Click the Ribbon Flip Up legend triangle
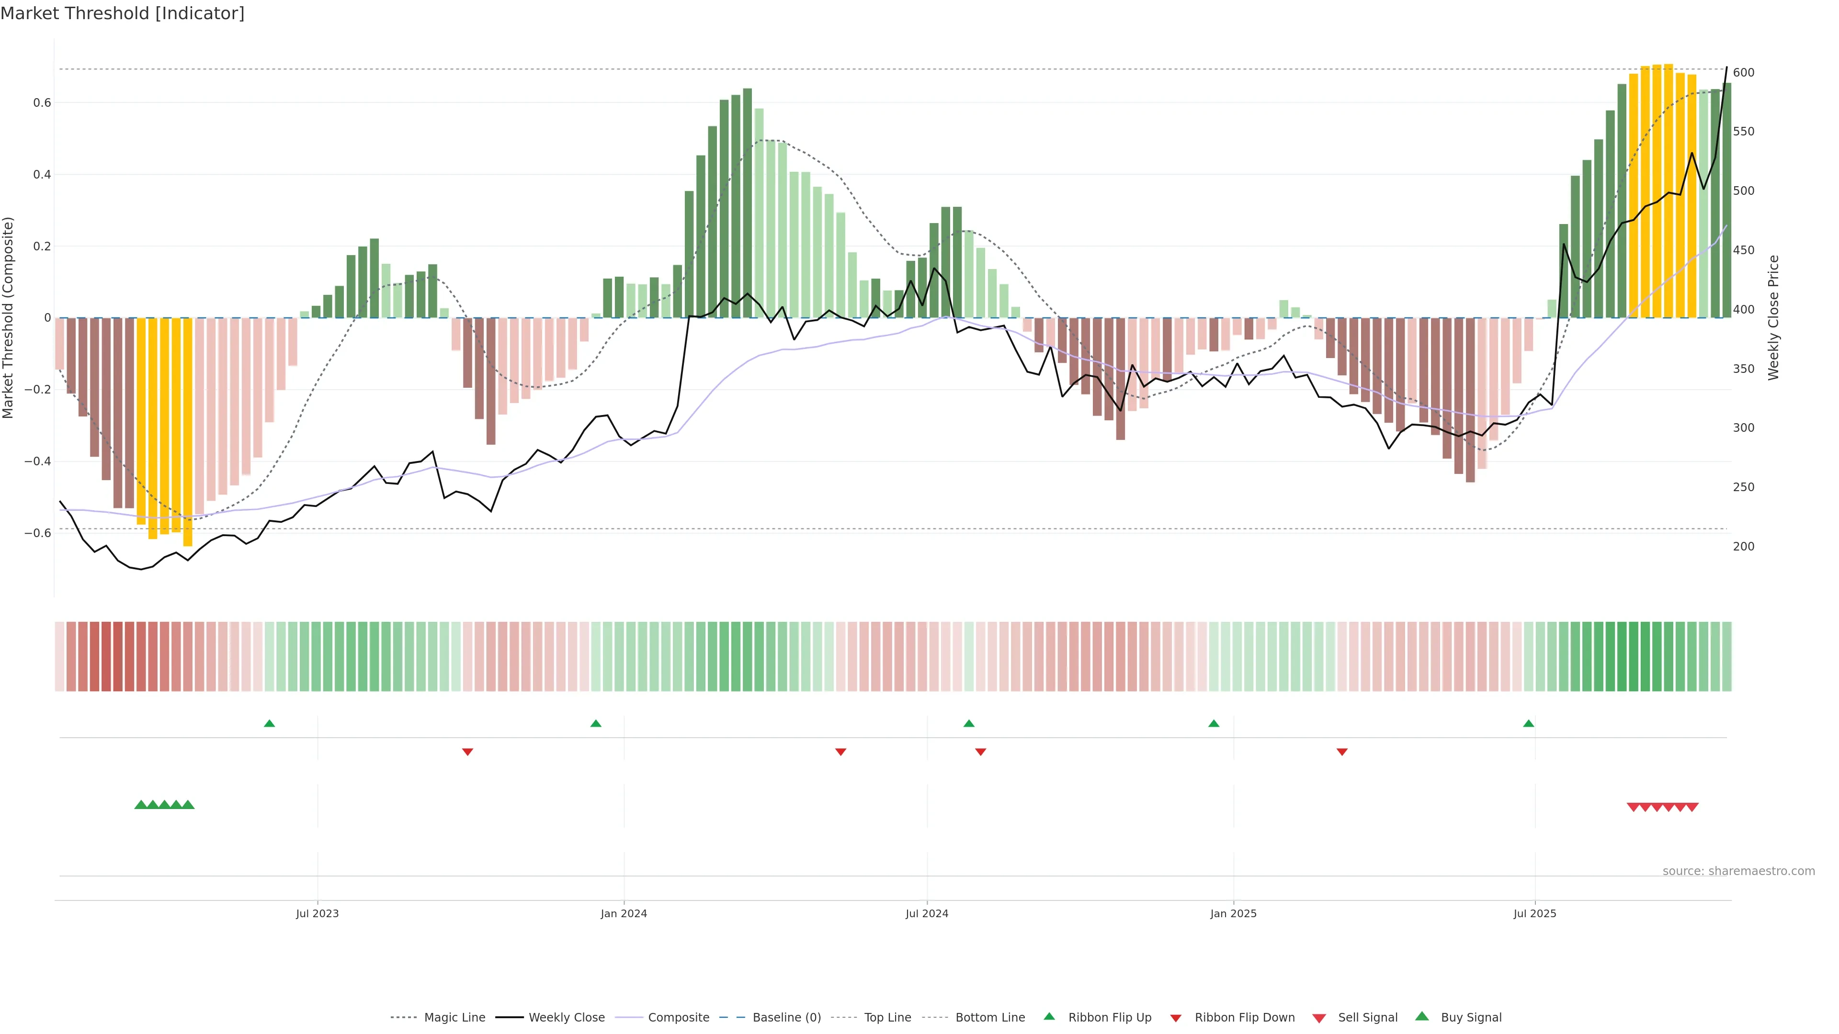The width and height of the screenshot is (1839, 1034). pyautogui.click(x=1049, y=1016)
